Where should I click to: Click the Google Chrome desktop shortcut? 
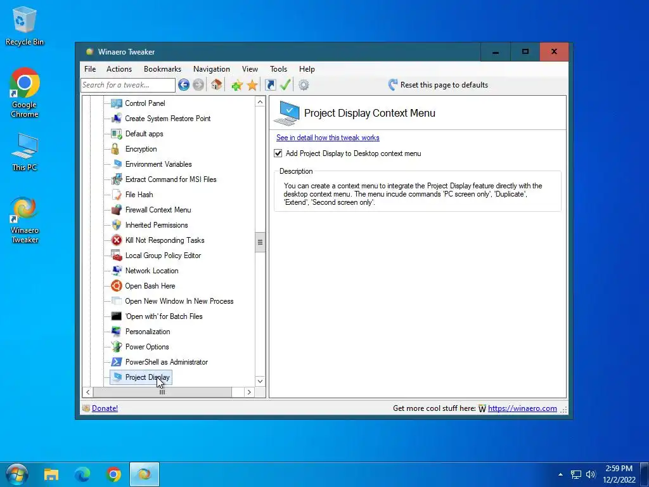(25, 93)
